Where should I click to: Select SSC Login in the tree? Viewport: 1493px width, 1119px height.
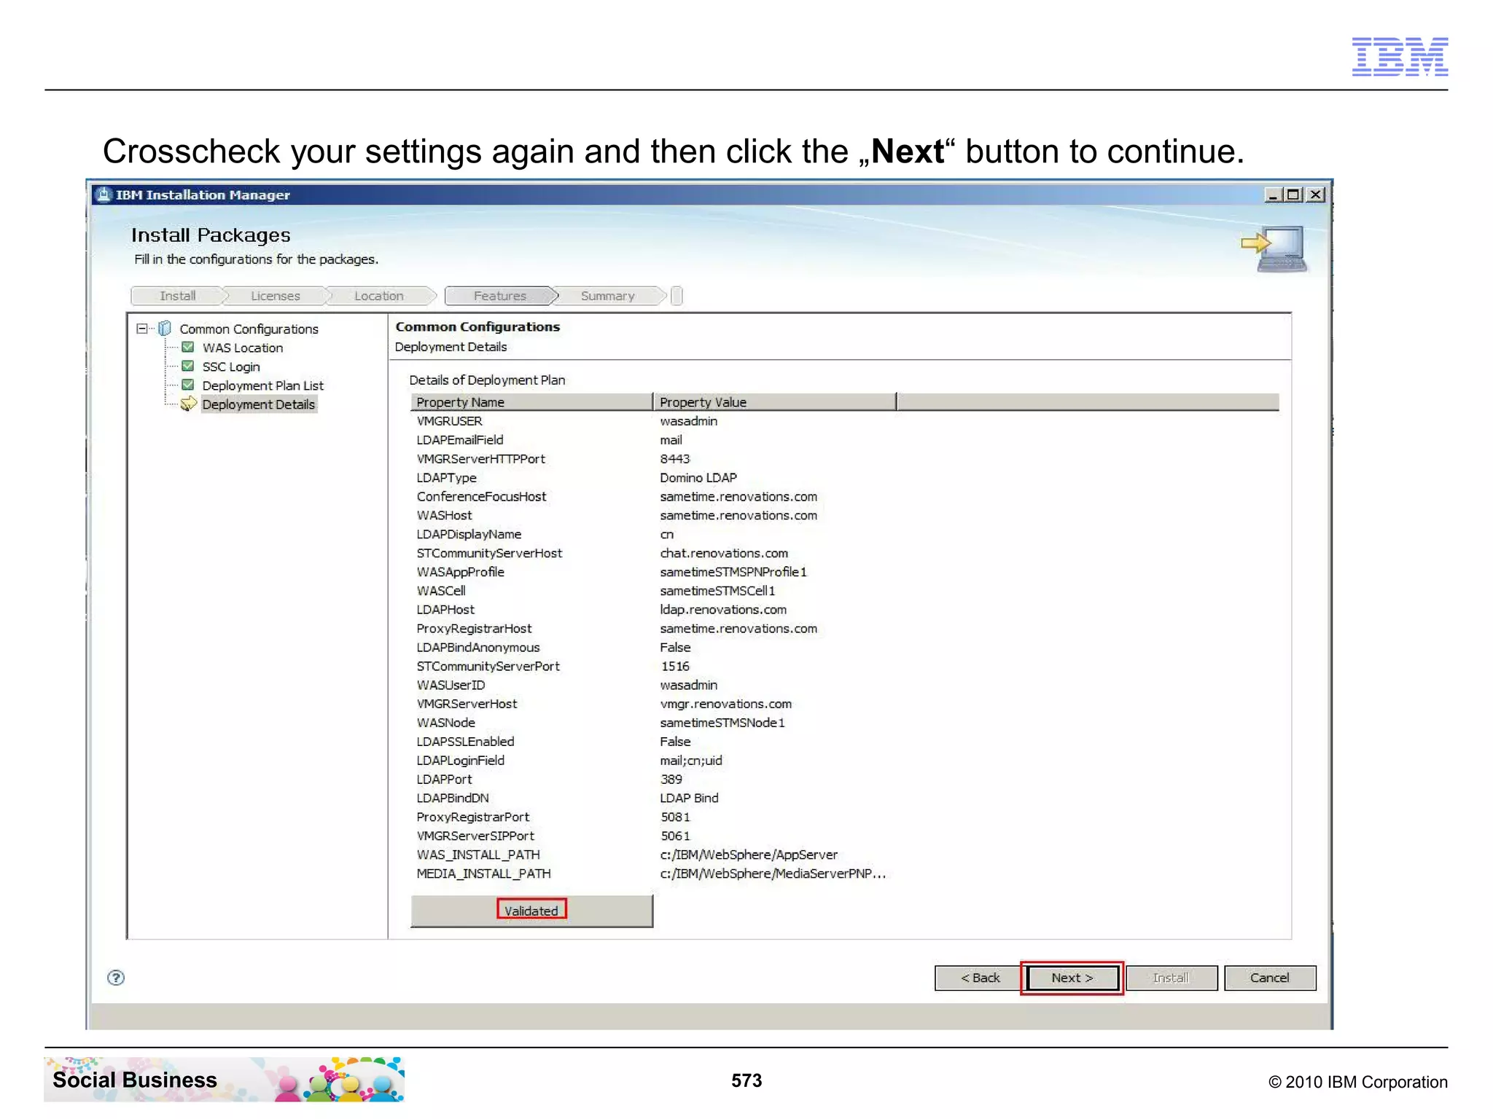[x=231, y=366]
